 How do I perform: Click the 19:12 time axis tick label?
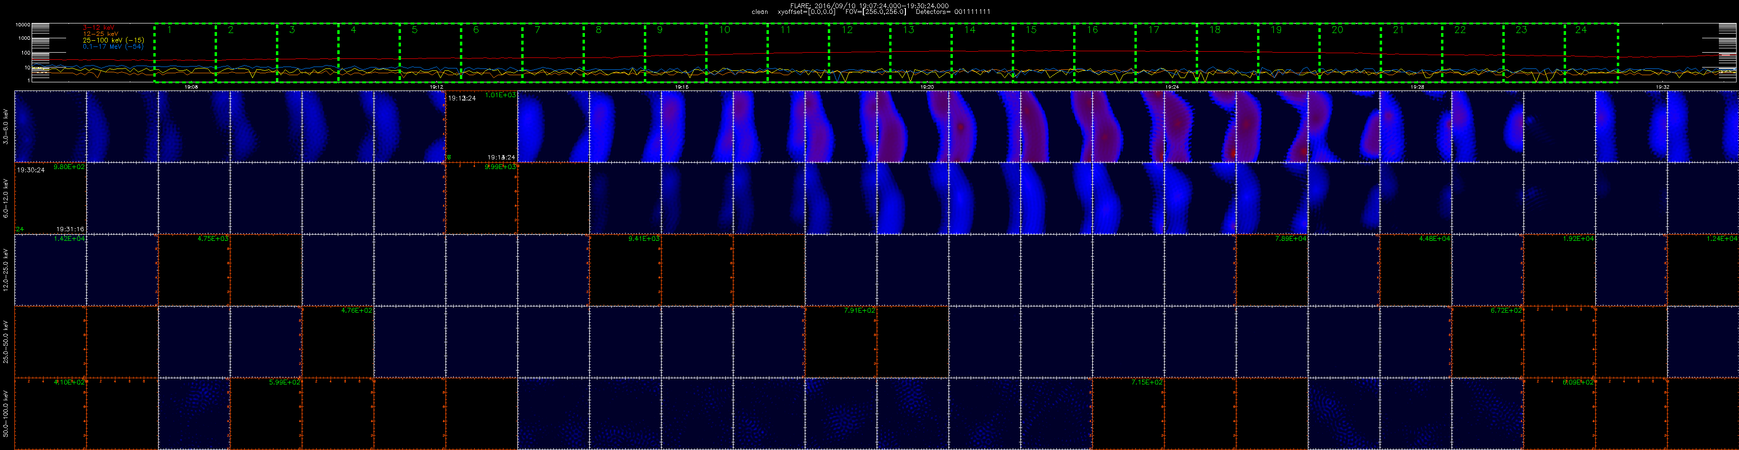436,87
